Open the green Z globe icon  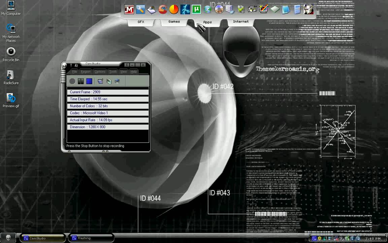207,10
